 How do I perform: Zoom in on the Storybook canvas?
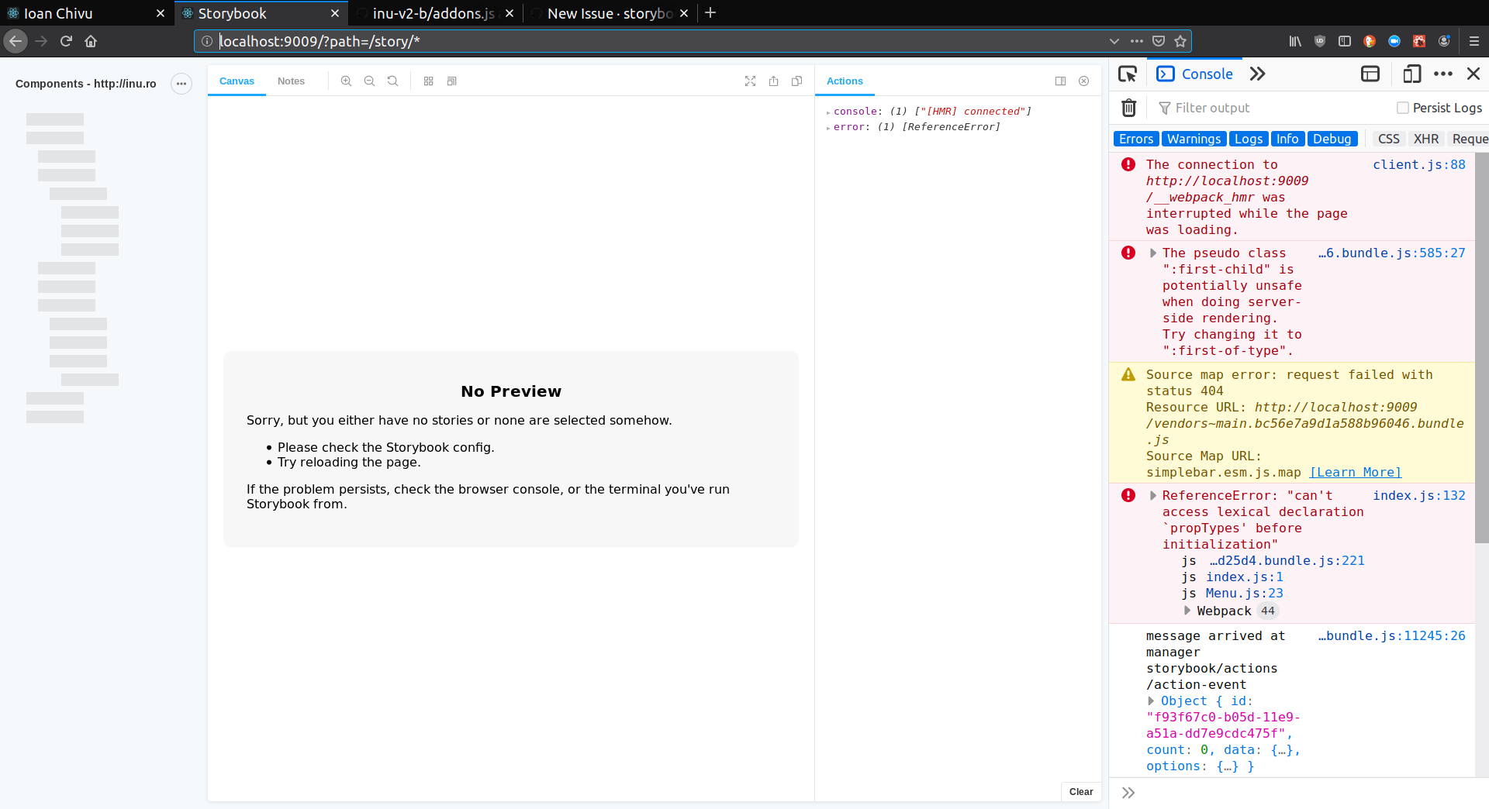coord(346,81)
